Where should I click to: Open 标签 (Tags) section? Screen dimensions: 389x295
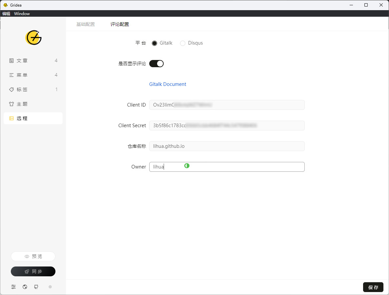33,89
